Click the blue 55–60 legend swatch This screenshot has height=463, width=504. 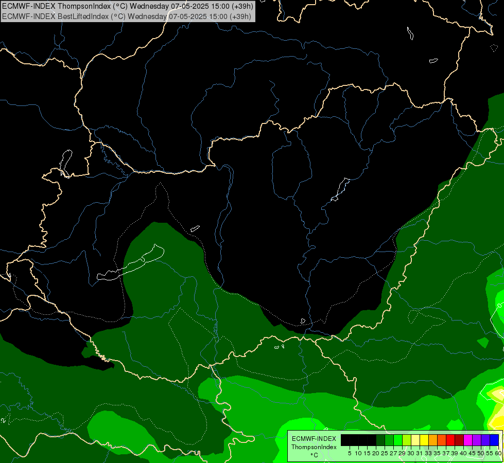click(494, 440)
